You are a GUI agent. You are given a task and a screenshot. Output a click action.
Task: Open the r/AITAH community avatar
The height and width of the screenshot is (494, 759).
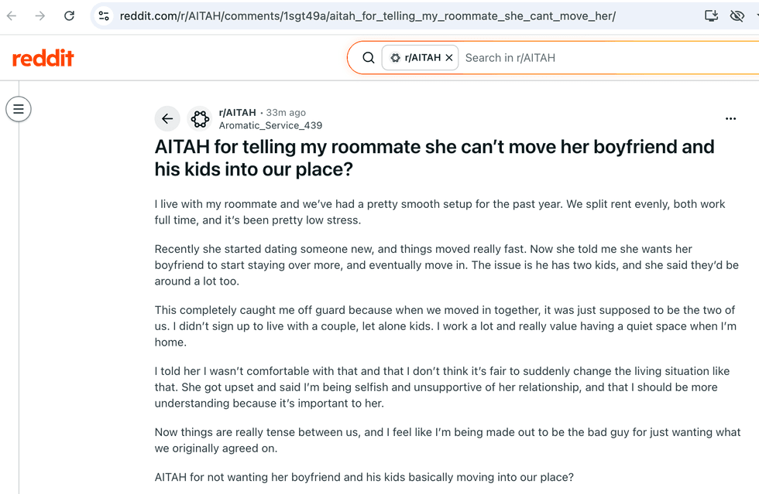(x=200, y=118)
